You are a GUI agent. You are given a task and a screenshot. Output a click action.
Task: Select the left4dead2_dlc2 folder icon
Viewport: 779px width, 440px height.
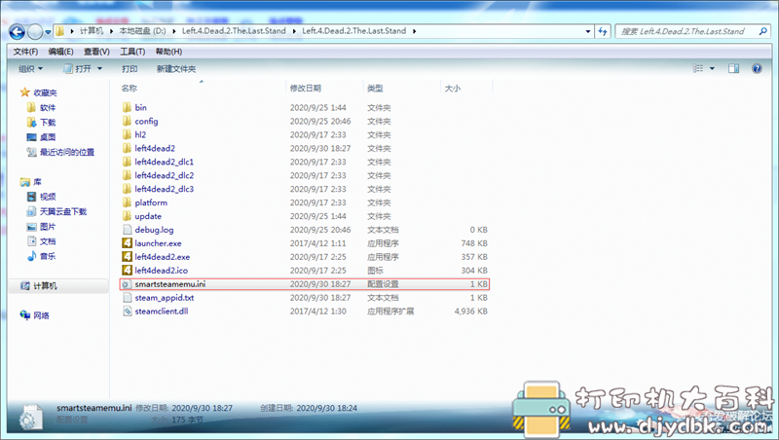click(x=127, y=175)
